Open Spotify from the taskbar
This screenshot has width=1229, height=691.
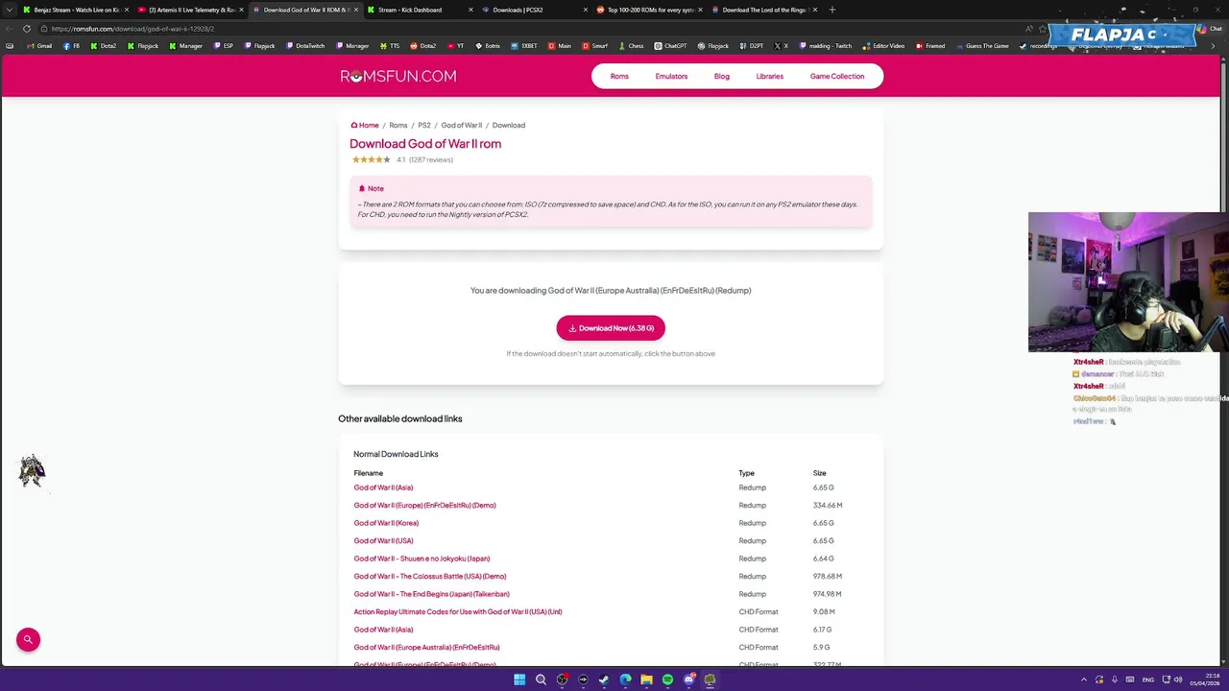click(667, 679)
